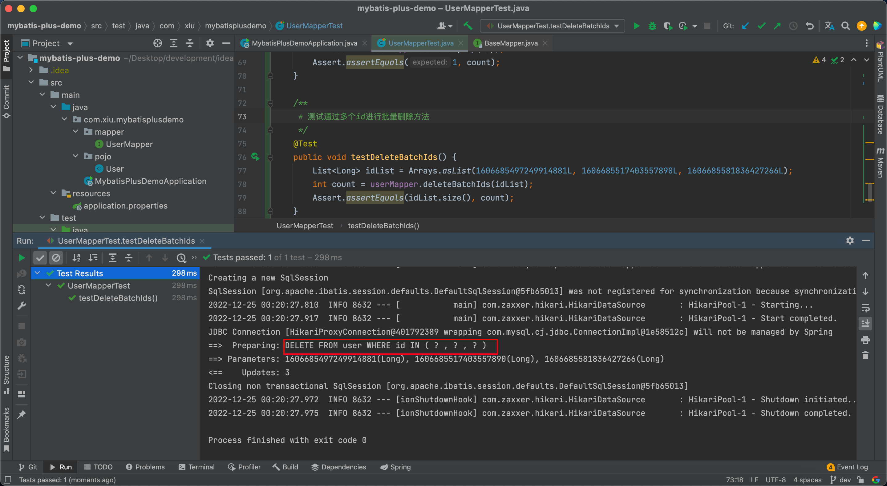This screenshot has width=887, height=486.
Task: Git push arrow icon
Action: pos(777,26)
